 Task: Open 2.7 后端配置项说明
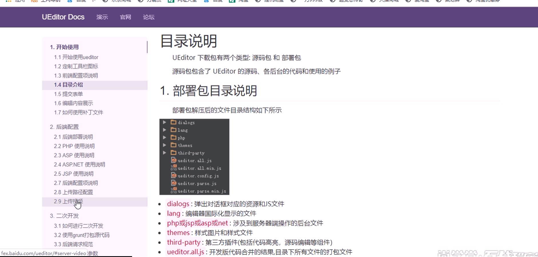(76, 183)
